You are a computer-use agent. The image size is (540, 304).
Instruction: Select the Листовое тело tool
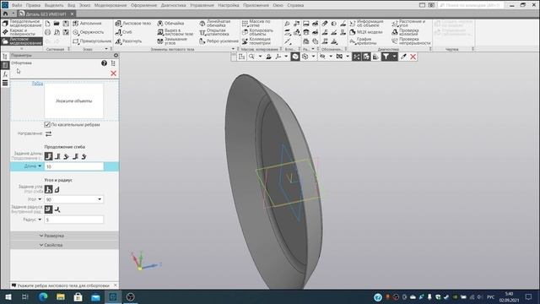[x=133, y=23]
